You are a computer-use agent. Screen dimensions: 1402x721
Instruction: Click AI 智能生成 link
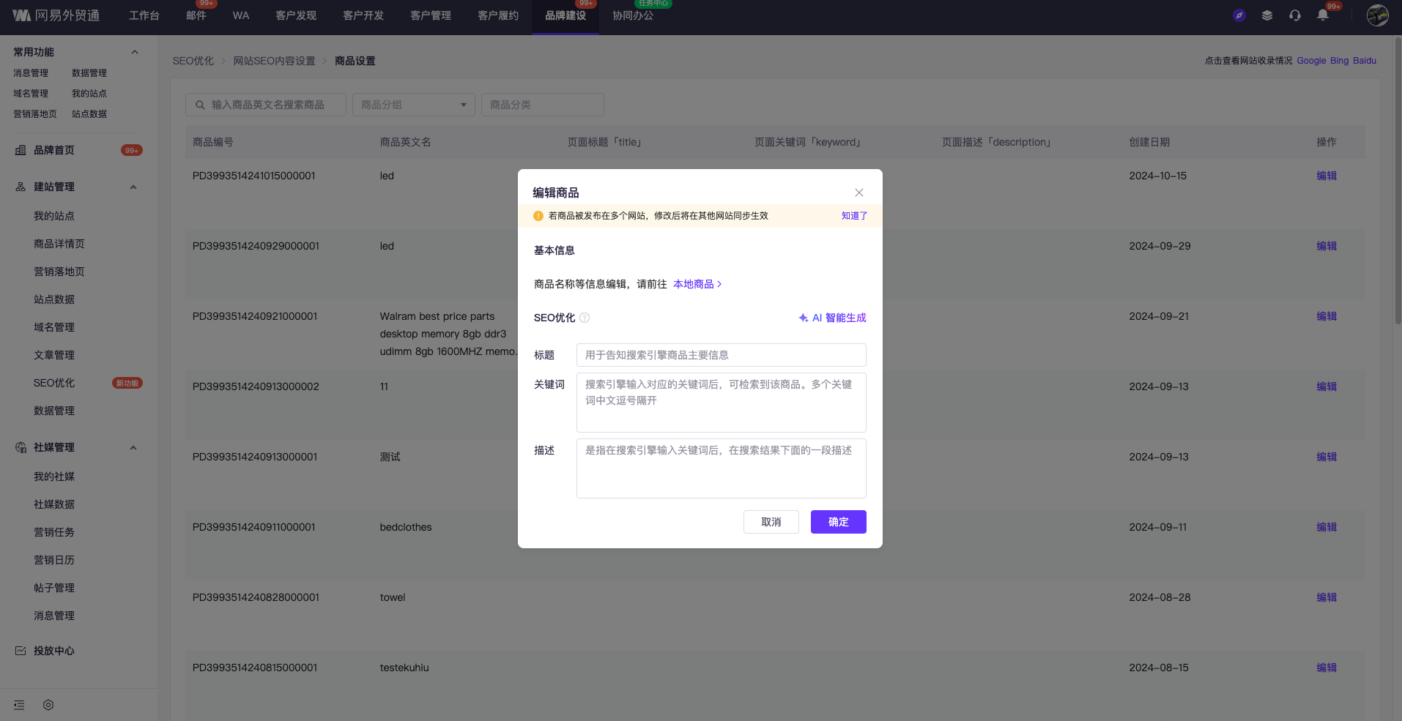(x=832, y=318)
